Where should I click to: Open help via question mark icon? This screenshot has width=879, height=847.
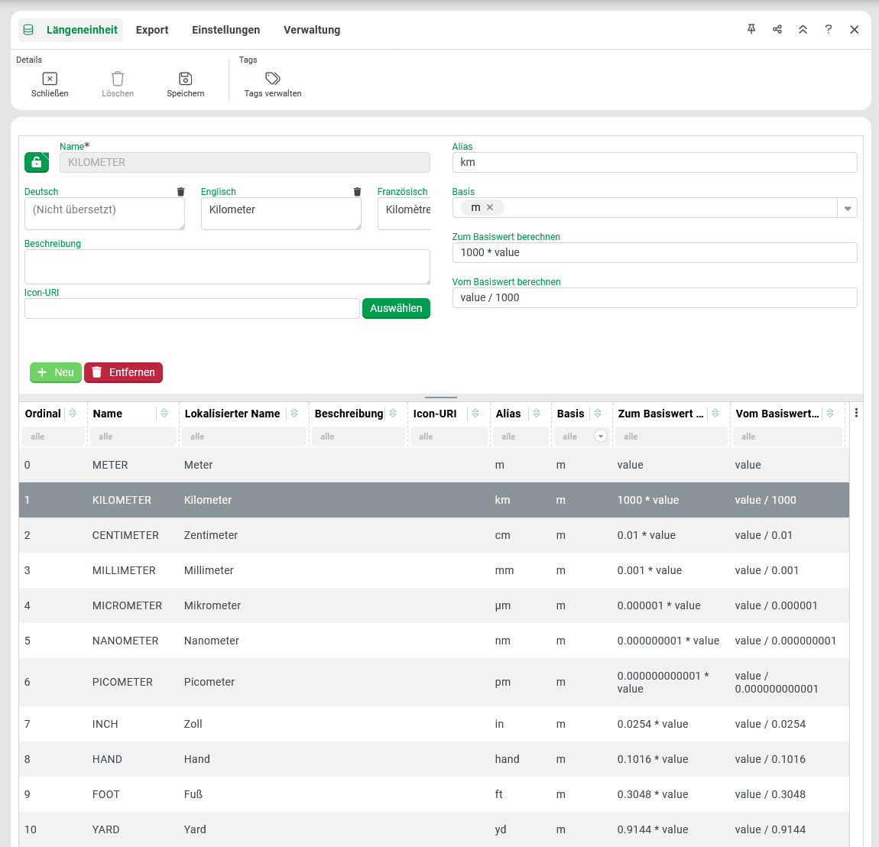829,29
